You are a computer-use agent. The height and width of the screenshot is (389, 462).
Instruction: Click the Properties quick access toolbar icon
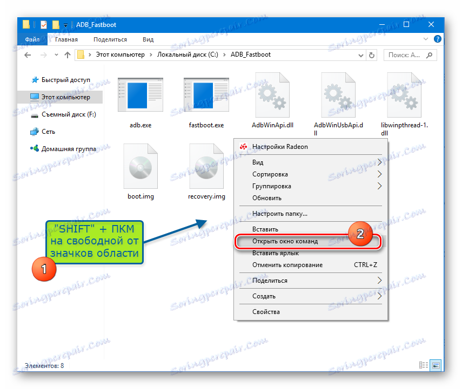click(44, 25)
